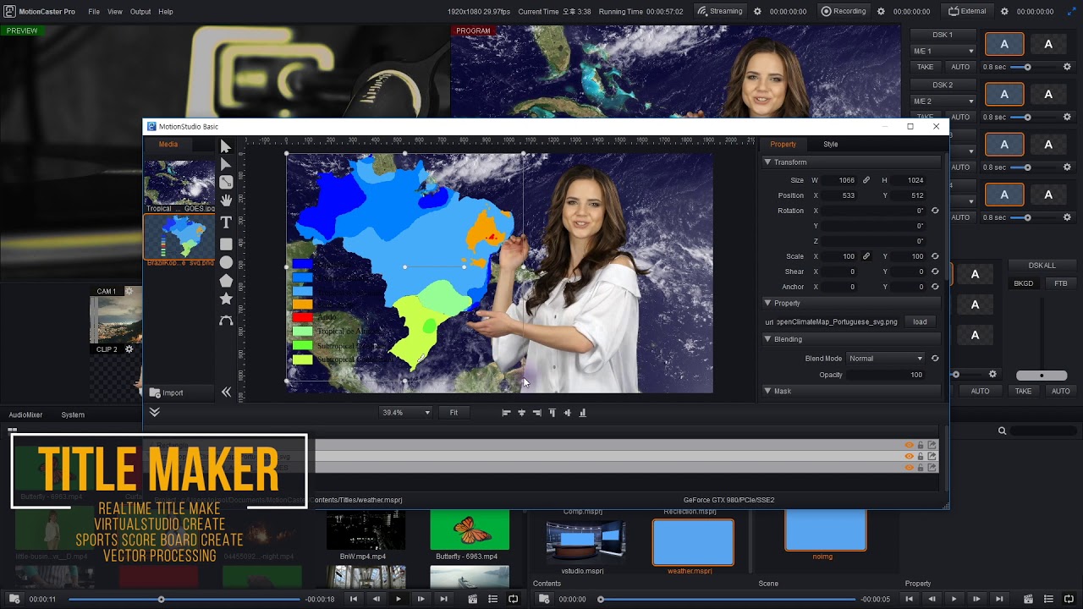Click the load url button
This screenshot has height=609, width=1083.
920,322
